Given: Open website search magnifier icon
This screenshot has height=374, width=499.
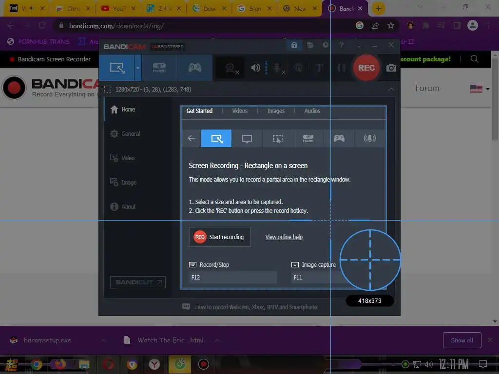Looking at the screenshot, I should click(x=475, y=59).
